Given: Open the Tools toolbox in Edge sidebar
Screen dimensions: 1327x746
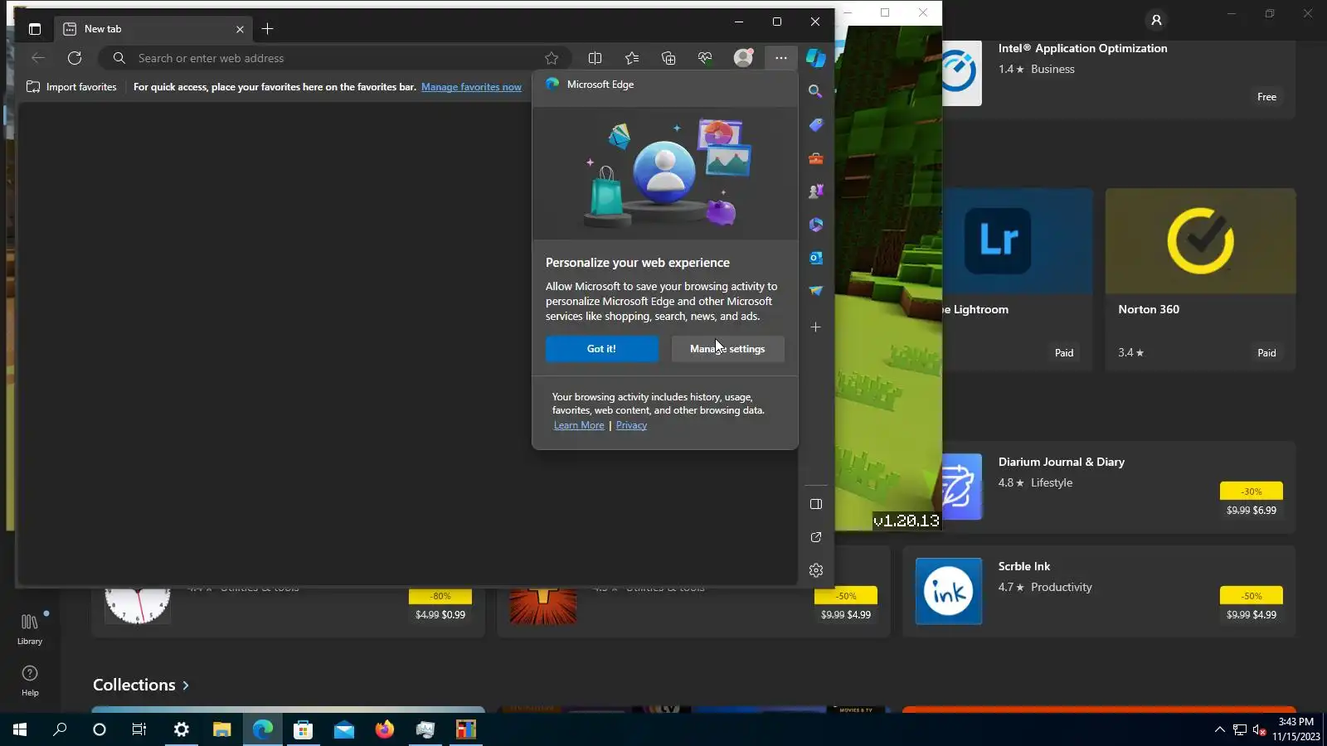Looking at the screenshot, I should coord(815,158).
